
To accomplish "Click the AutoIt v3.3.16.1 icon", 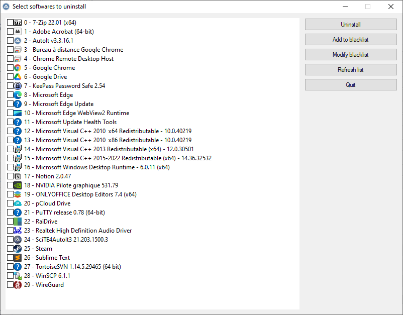I will point(18,41).
